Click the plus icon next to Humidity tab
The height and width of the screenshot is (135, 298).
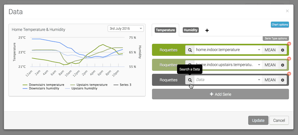tap(207, 30)
